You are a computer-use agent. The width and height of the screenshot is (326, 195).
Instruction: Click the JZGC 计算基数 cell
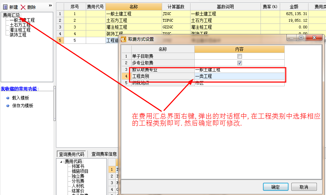(x=176, y=14)
